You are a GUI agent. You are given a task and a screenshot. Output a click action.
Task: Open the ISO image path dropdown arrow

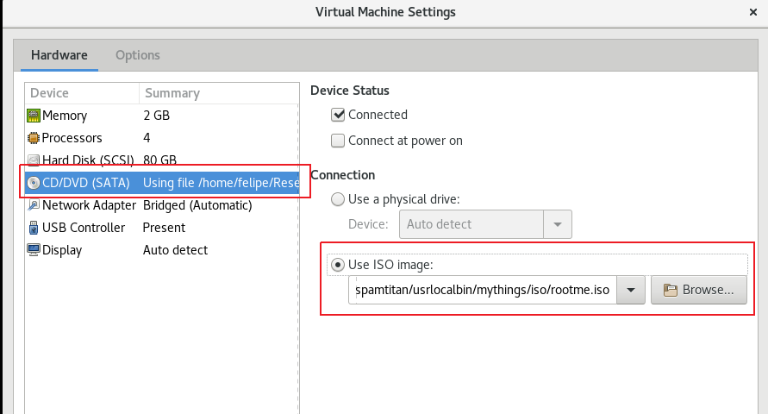pyautogui.click(x=631, y=291)
